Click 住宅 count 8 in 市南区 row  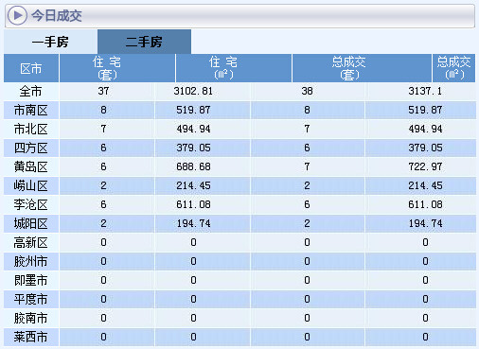103,110
